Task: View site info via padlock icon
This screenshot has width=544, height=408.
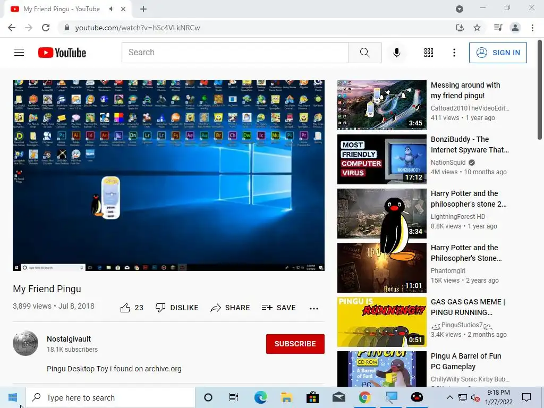Action: 66,28
